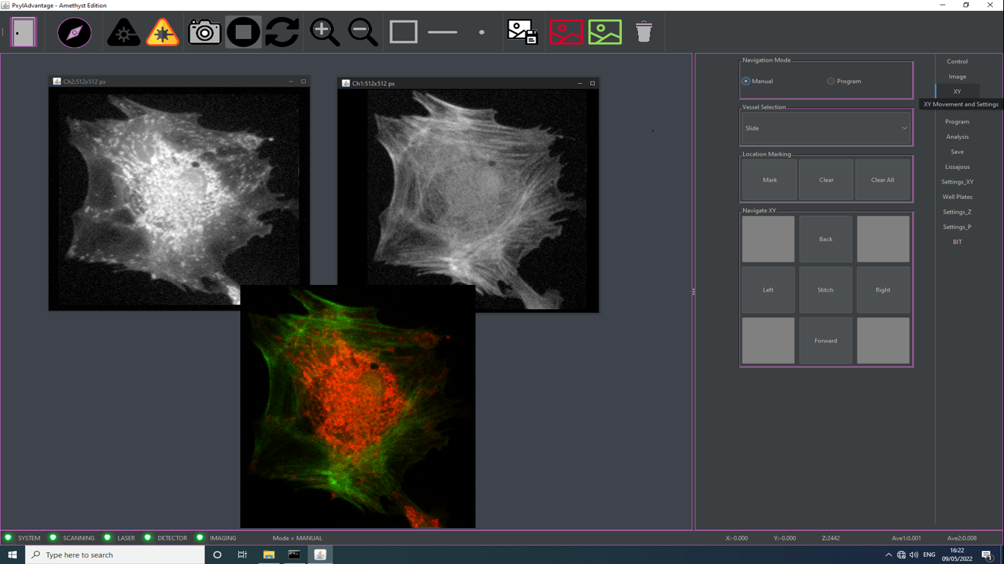
Task: Open the Vessel Selection dropdown
Action: pos(826,129)
